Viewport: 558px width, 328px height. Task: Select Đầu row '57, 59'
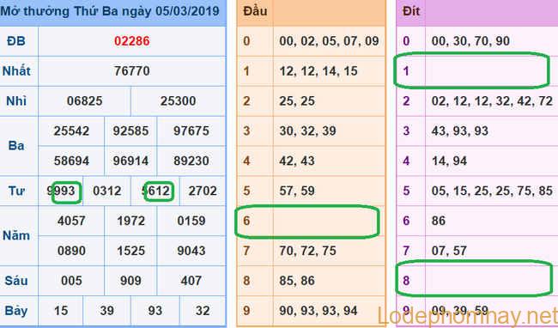297,191
